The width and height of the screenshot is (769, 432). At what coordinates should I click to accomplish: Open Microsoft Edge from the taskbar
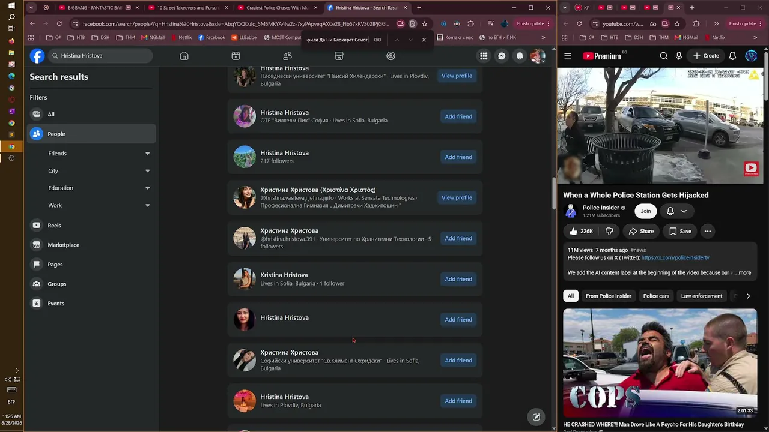11,76
